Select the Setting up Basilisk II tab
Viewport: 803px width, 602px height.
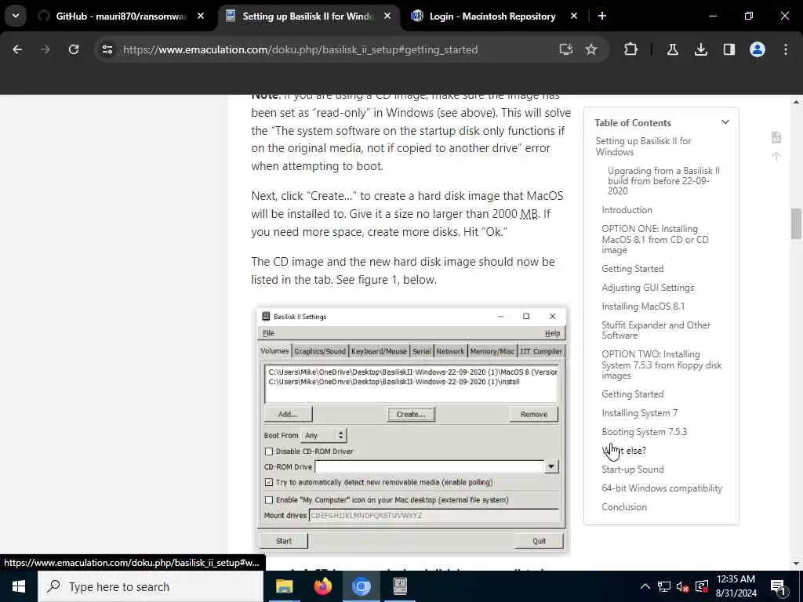point(307,16)
